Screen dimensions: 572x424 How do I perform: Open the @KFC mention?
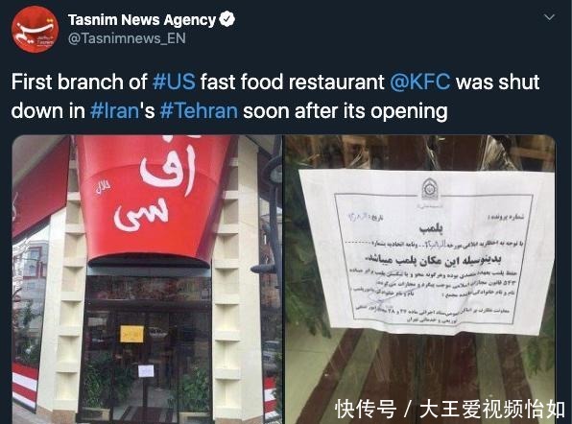point(419,82)
